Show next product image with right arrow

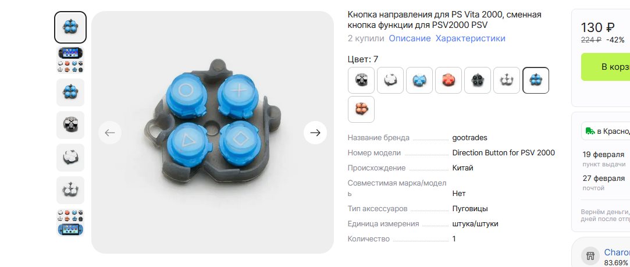coord(315,133)
